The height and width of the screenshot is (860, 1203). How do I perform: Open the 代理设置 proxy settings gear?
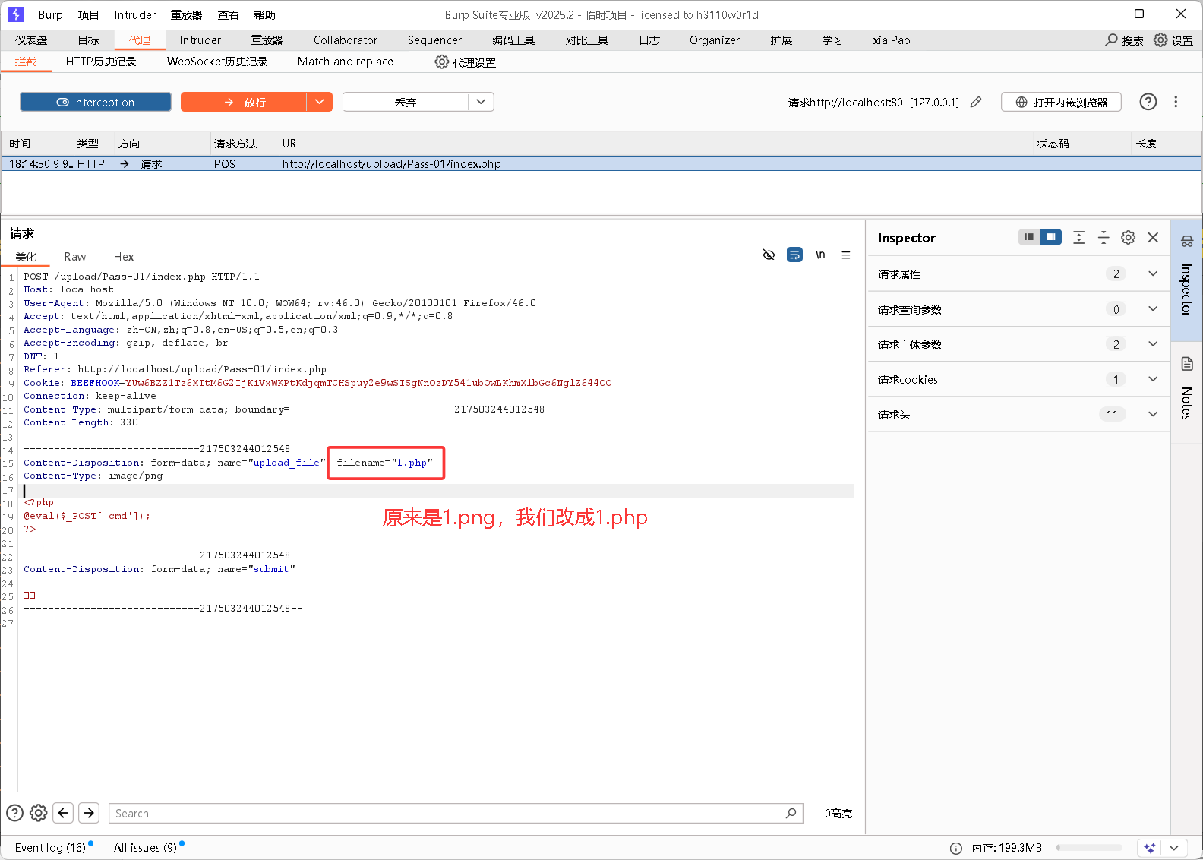coord(441,62)
